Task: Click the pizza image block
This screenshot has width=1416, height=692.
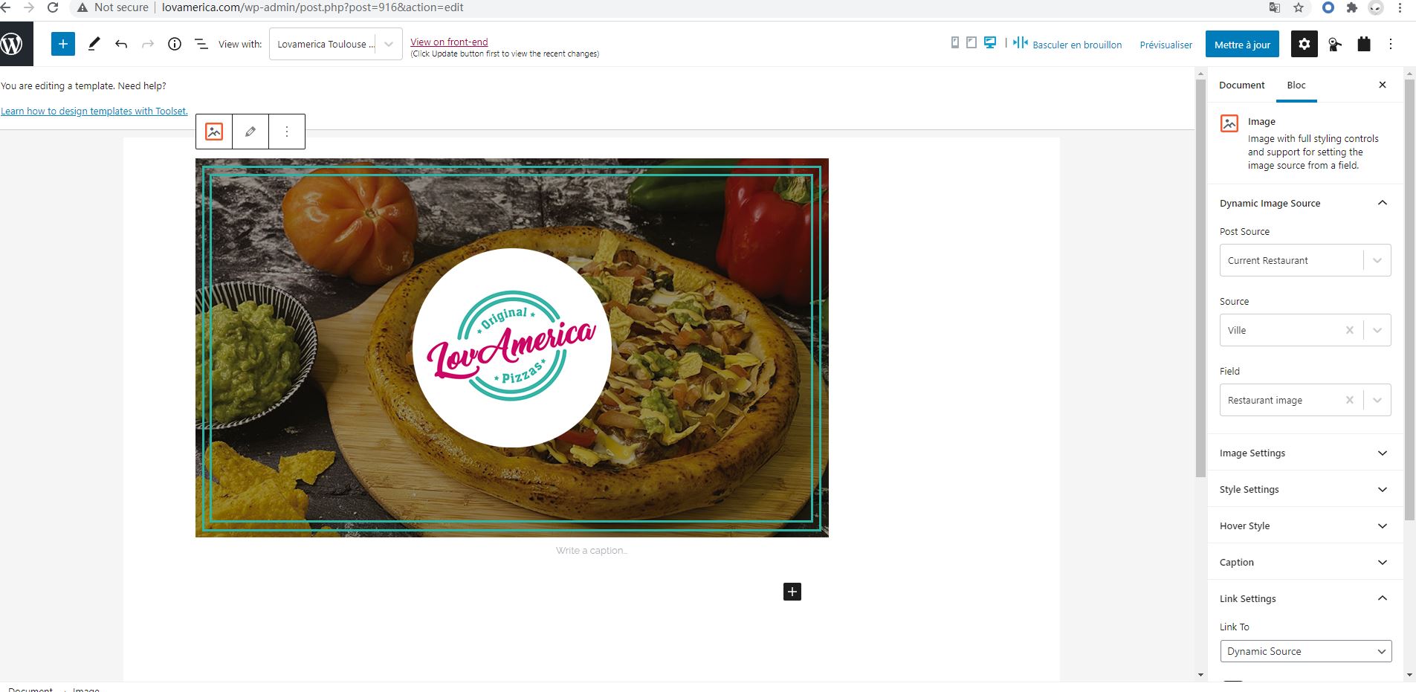Action: click(512, 347)
